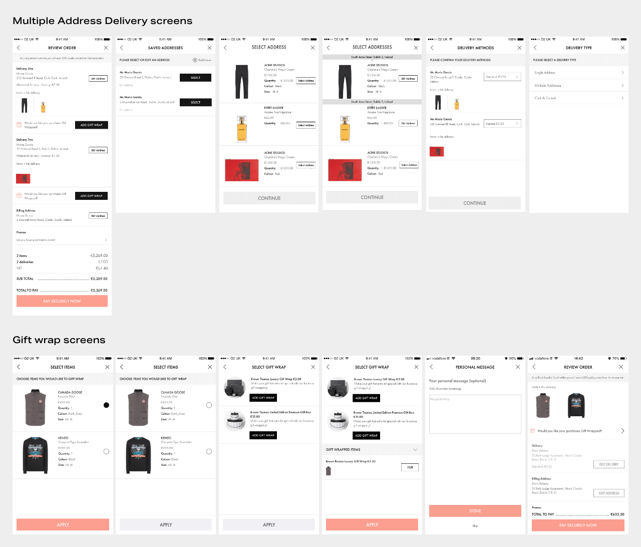Tap back arrow on Personal Message screen
This screenshot has width=641, height=547.
pos(431,367)
